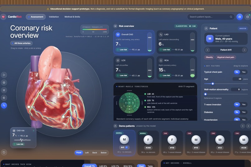Click the Wall-motion abnormality slider handle
Image resolution: width=251 pixels, height=167 pixels.
[206, 94]
